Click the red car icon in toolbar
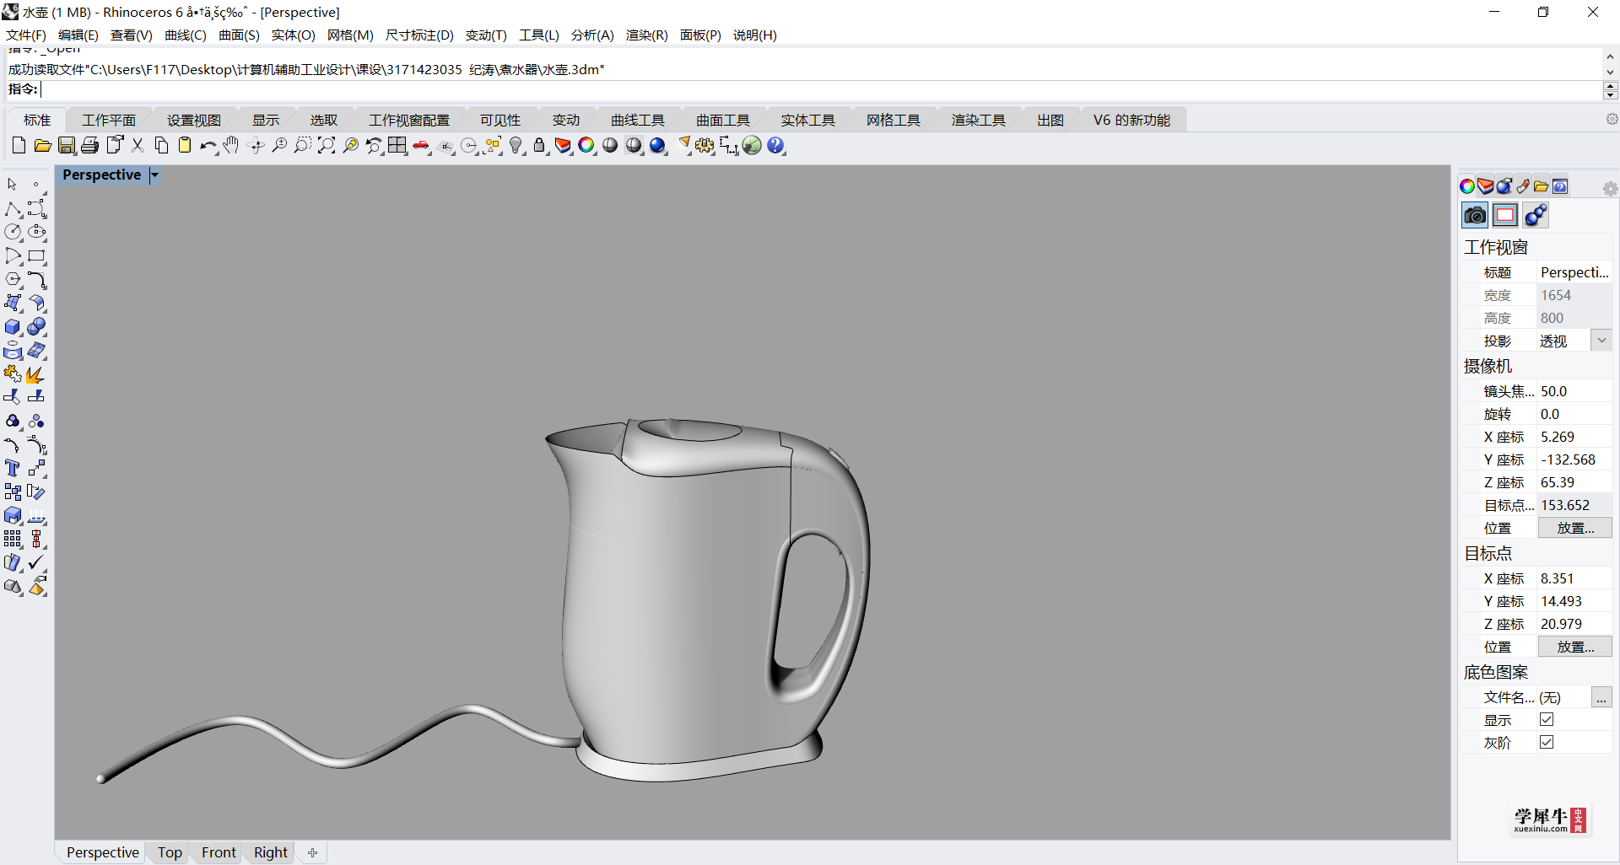The image size is (1620, 865). pyautogui.click(x=421, y=146)
